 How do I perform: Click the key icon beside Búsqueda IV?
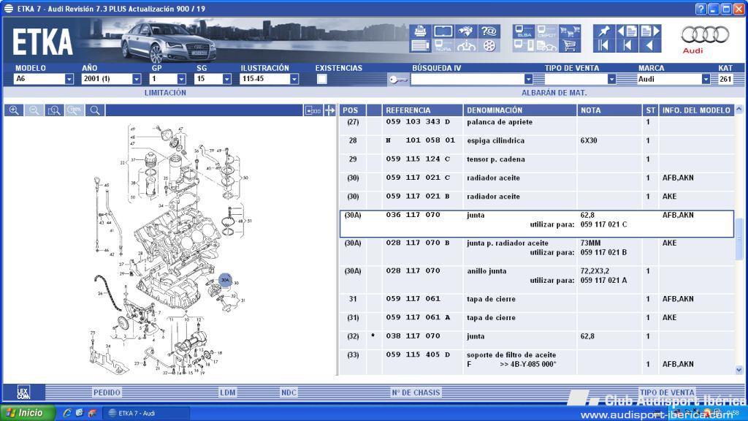point(398,79)
